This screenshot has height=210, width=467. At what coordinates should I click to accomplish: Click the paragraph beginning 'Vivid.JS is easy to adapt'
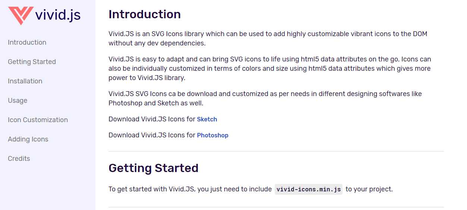(270, 69)
